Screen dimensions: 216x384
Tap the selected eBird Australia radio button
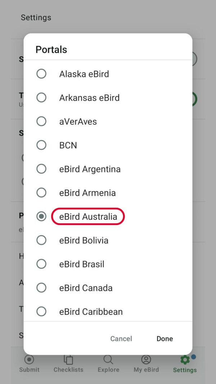(x=41, y=216)
